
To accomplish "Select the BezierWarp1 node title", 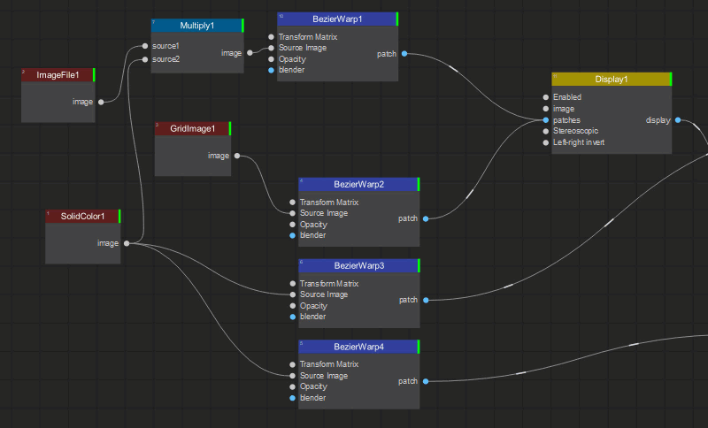I will [337, 19].
